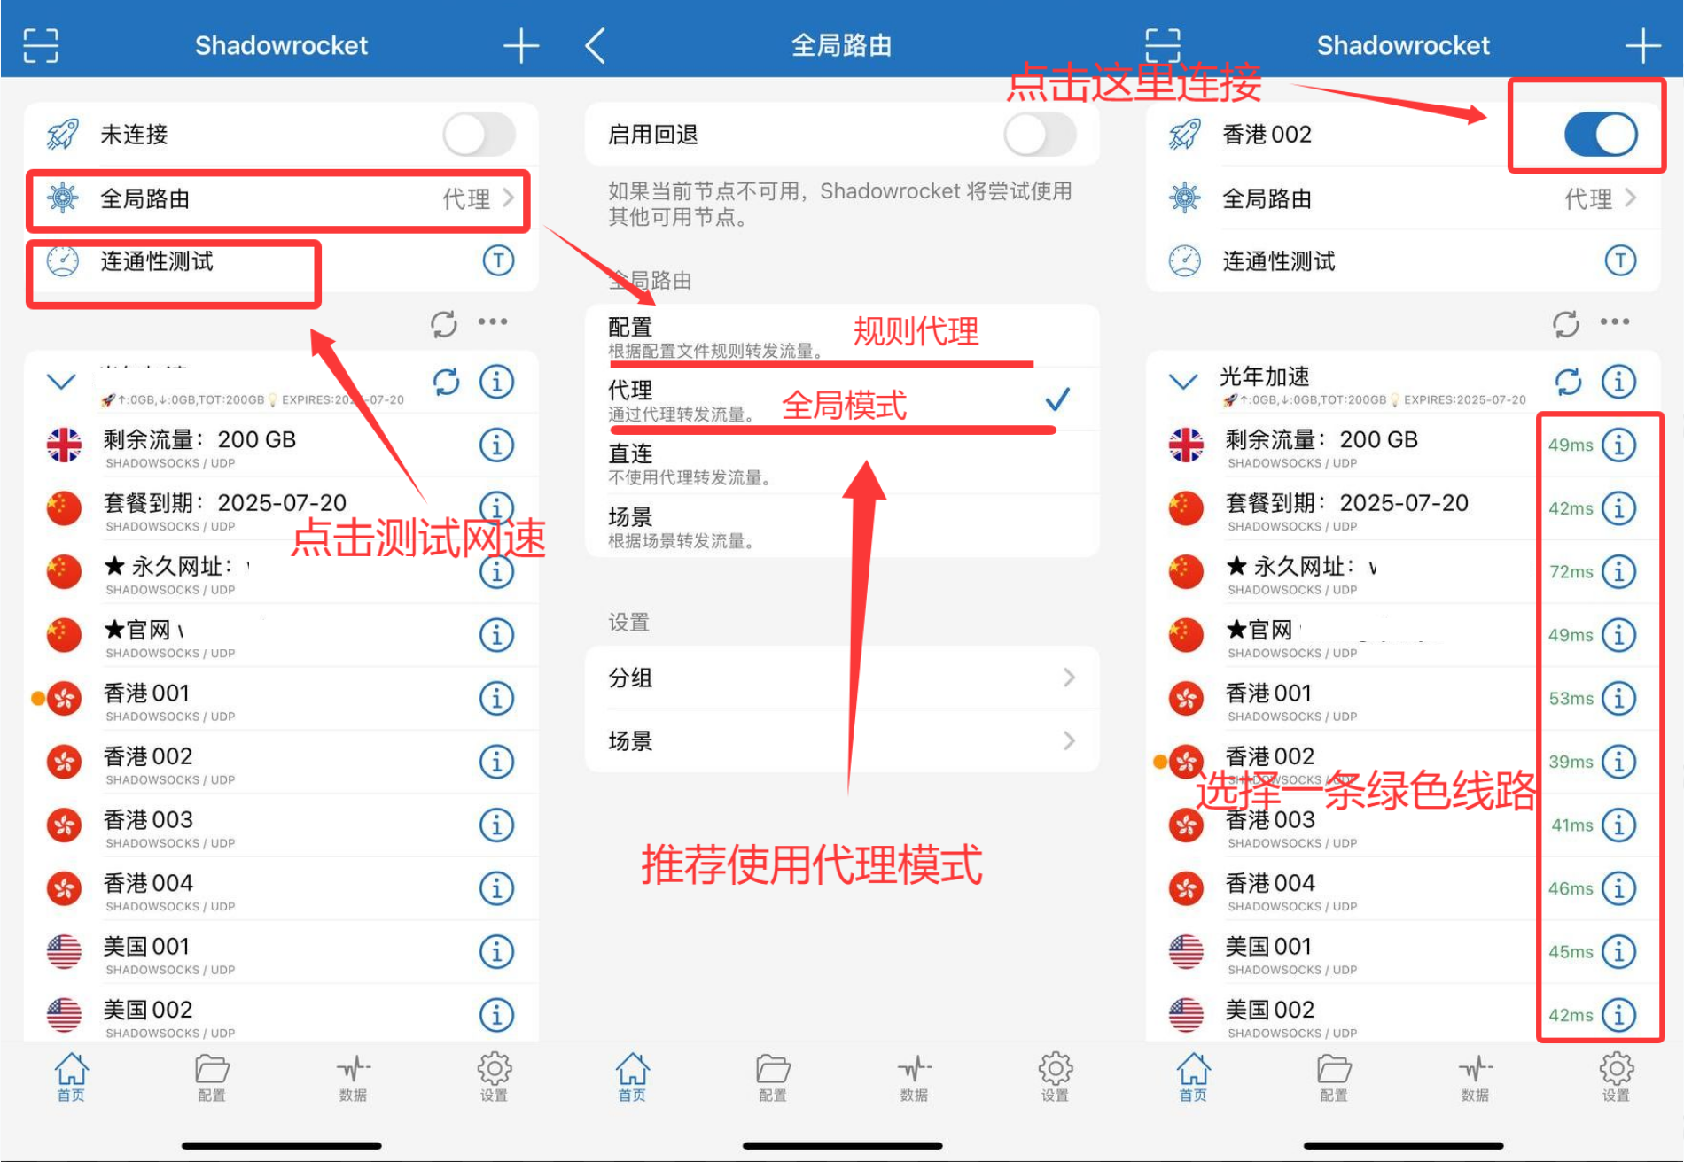Turn off the 香港 002 connection switch
Viewport: 1684px width, 1162px height.
(x=1600, y=135)
